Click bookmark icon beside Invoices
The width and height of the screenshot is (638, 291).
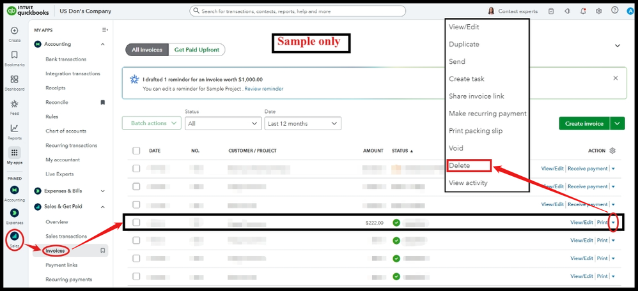point(102,251)
